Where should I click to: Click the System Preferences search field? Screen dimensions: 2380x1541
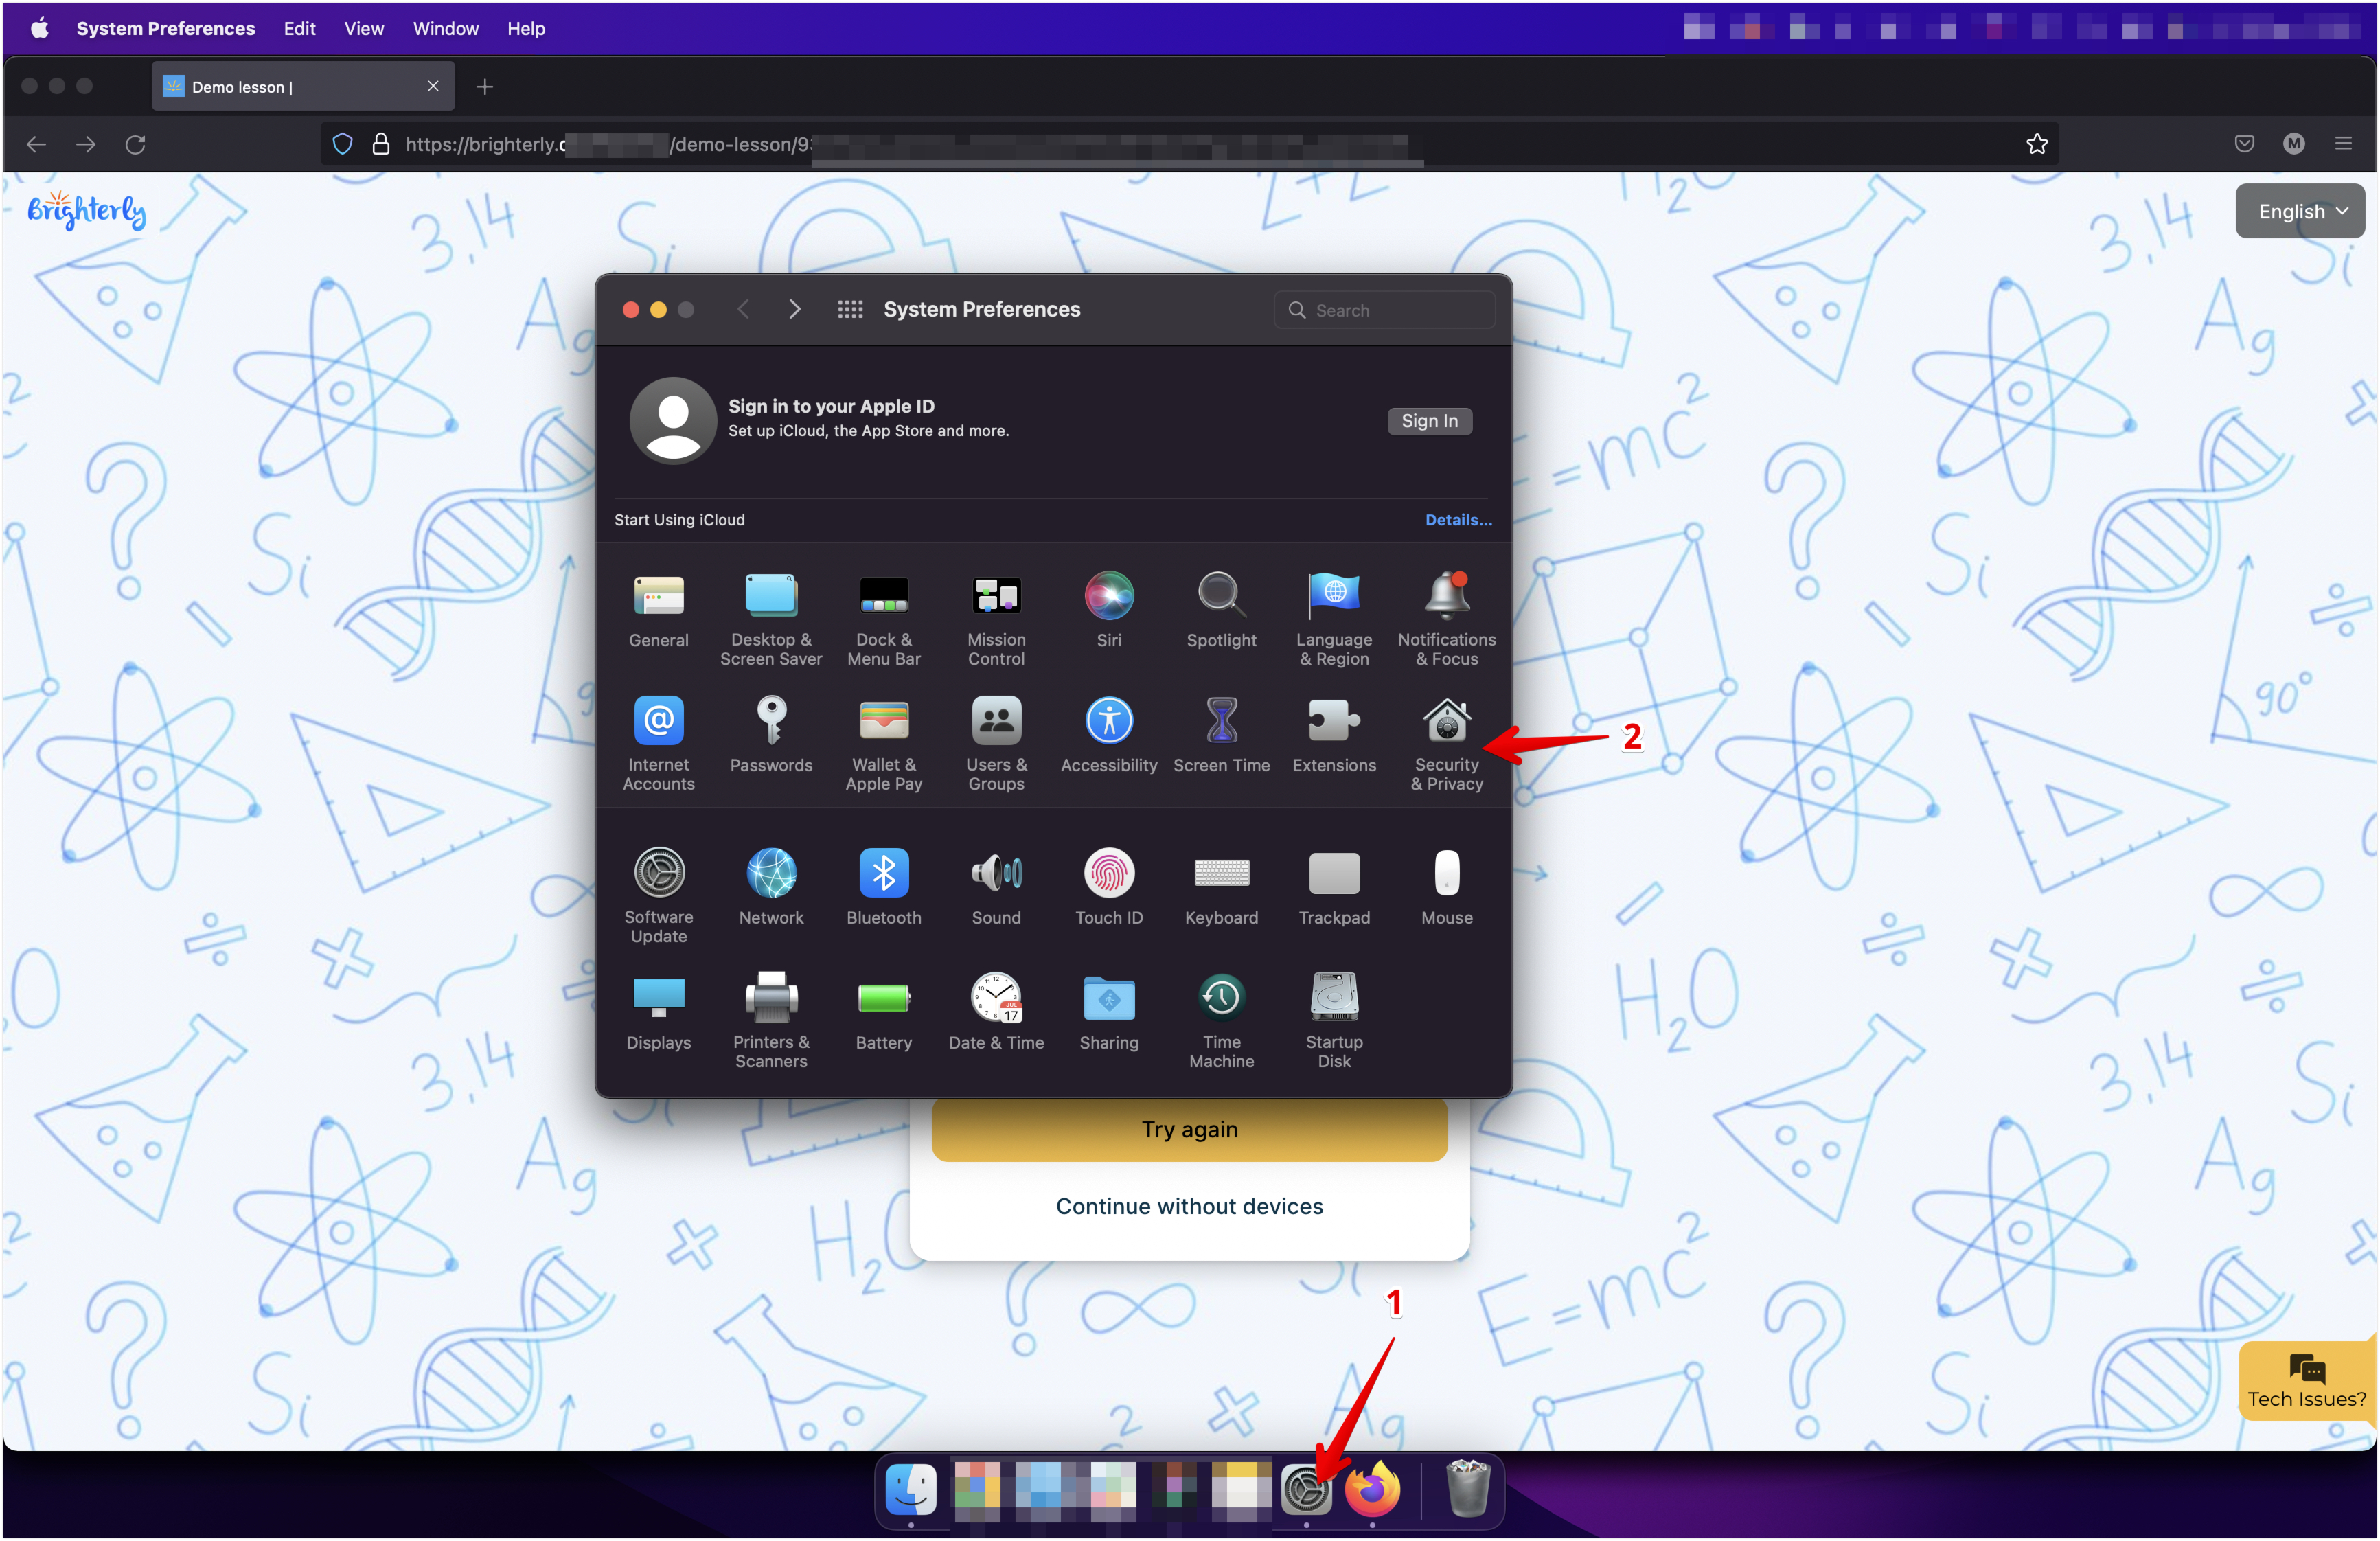click(x=1384, y=310)
